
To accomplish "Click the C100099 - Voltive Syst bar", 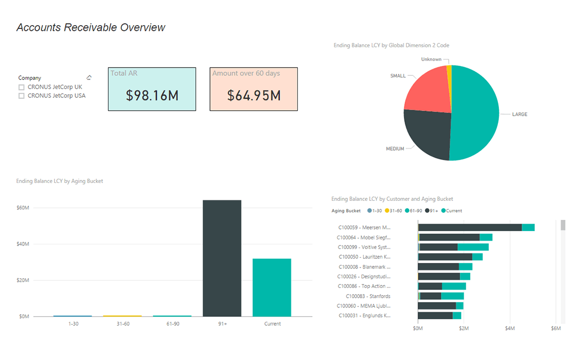I will coord(453,247).
